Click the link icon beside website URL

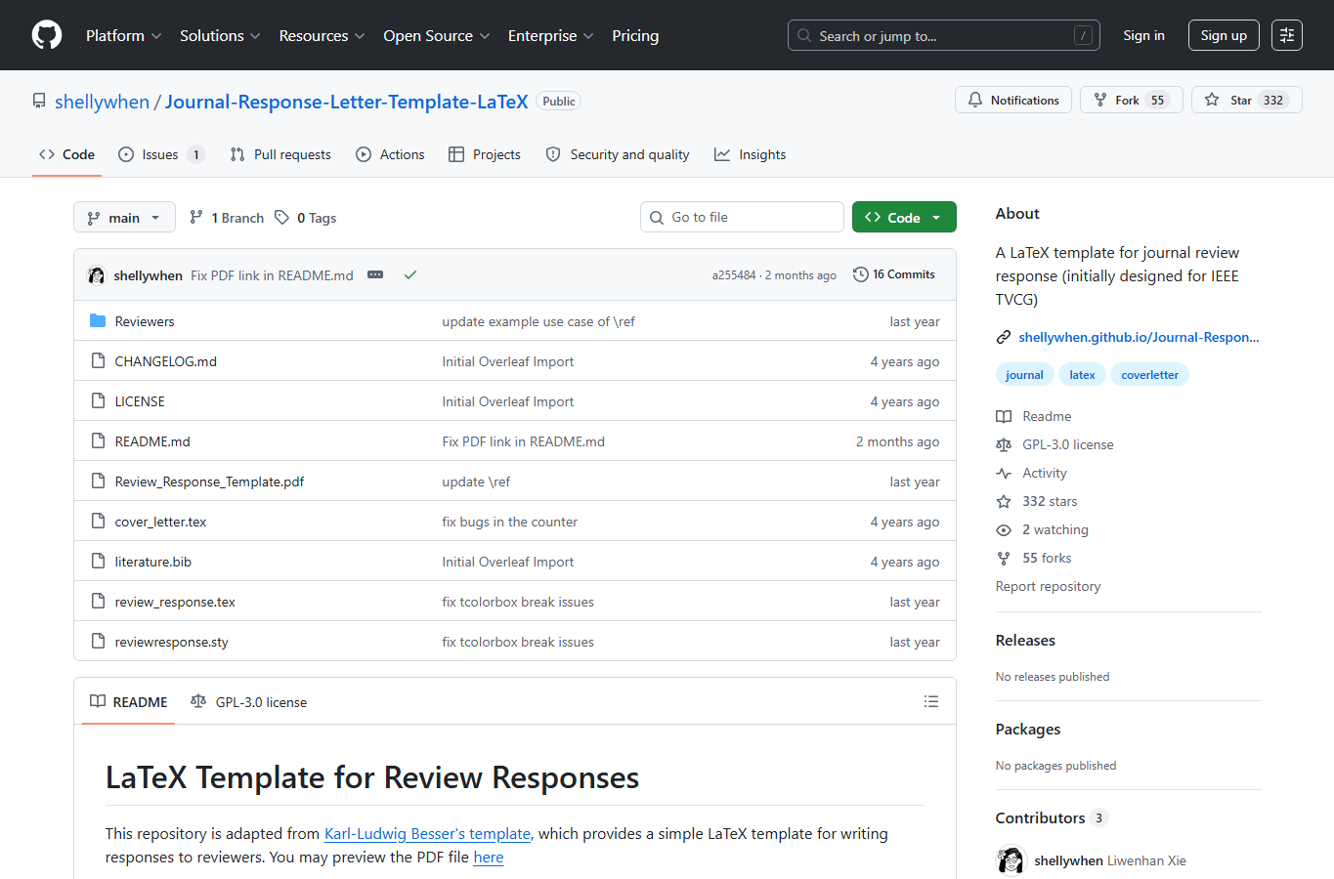1004,337
